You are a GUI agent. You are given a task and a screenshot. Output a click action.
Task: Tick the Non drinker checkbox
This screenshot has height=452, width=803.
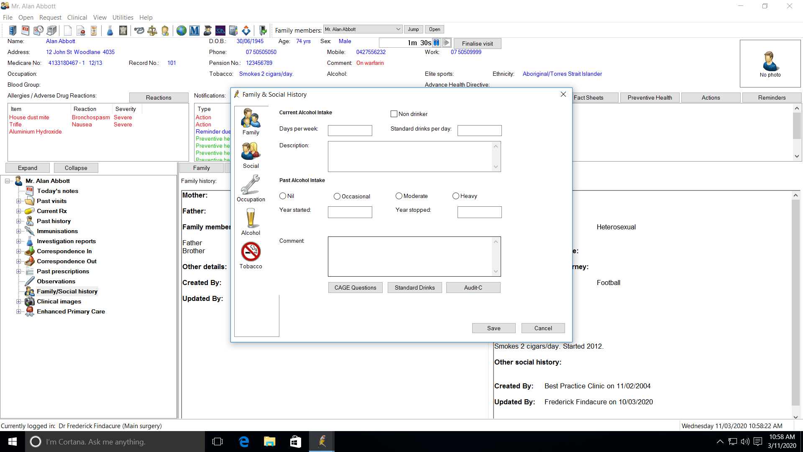(394, 114)
